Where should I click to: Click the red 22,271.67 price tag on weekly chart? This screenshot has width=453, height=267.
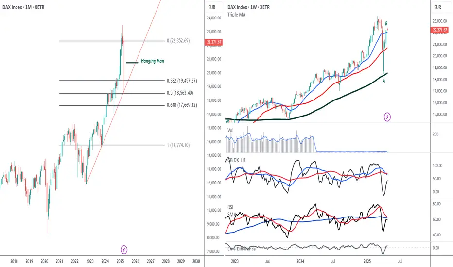440,30
